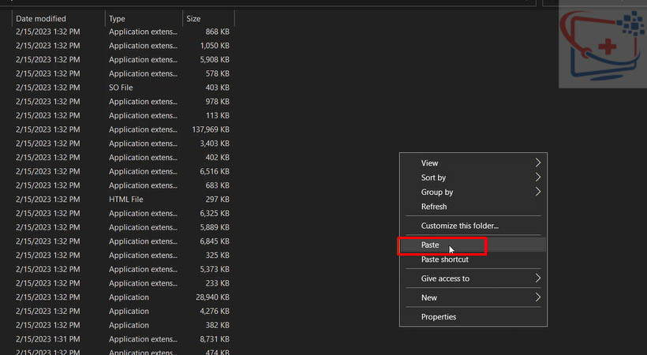The height and width of the screenshot is (355, 647).
Task: Sort files by the Size column header
Action: point(194,18)
